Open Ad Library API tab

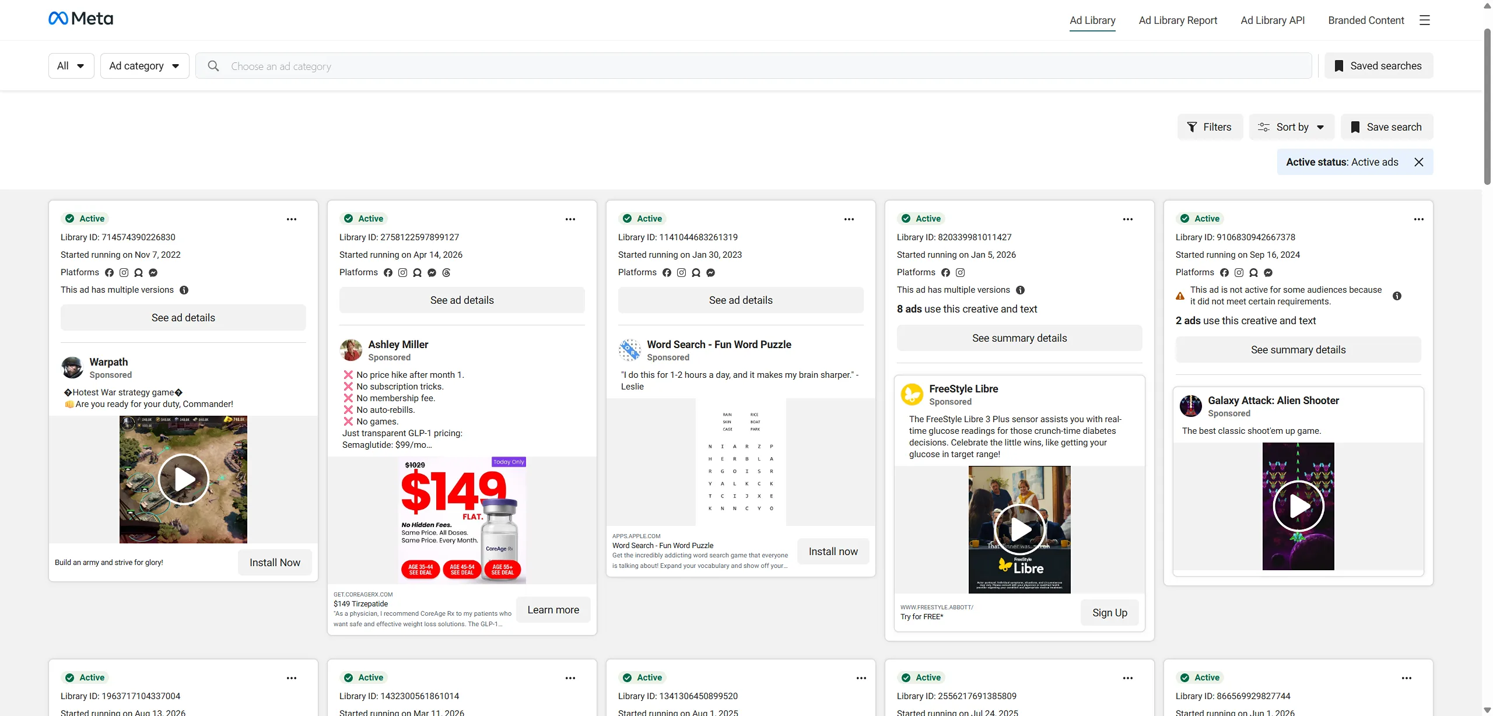coord(1273,20)
